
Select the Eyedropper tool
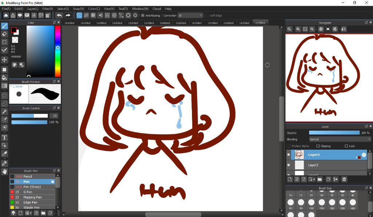4,163
